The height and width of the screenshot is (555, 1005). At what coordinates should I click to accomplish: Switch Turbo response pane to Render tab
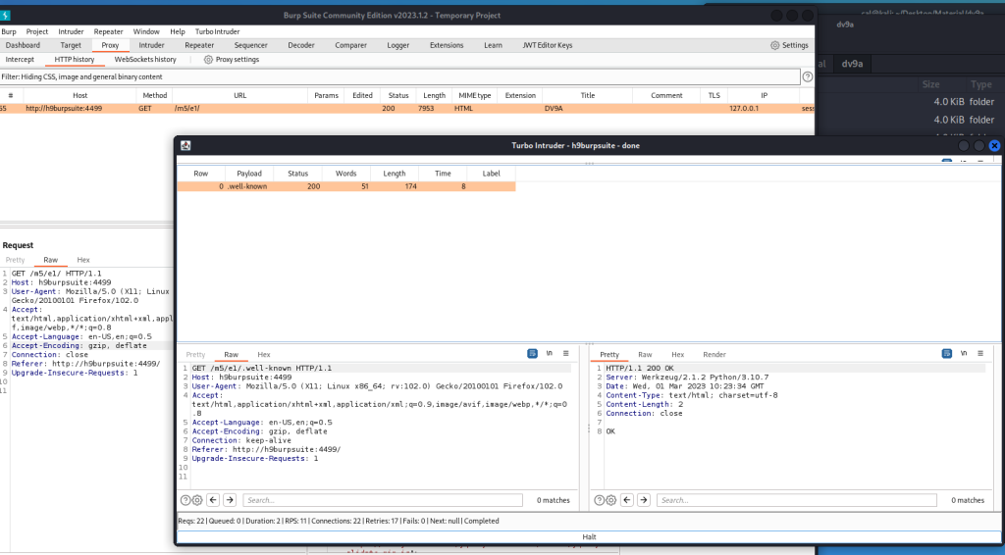(714, 355)
